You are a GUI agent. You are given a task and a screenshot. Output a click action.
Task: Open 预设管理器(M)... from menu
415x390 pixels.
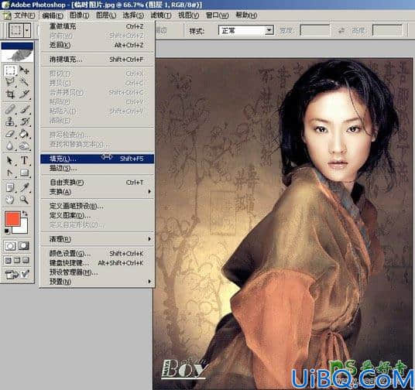click(x=97, y=272)
